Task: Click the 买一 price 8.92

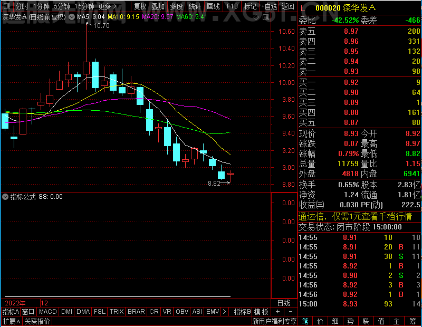Action: pos(351,82)
